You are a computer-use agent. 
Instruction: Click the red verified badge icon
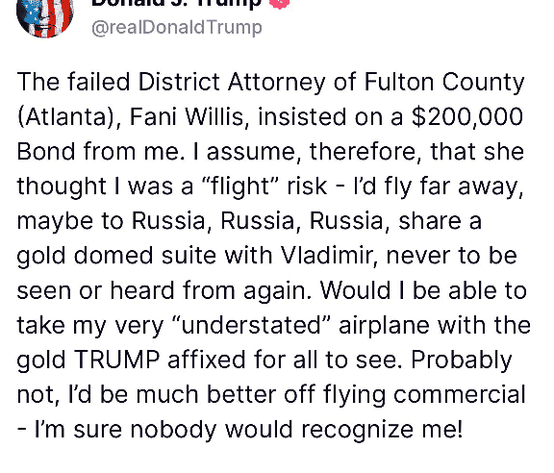[279, 4]
